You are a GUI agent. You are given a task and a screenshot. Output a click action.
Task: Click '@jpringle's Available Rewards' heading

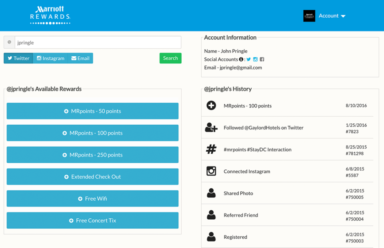tap(44, 89)
